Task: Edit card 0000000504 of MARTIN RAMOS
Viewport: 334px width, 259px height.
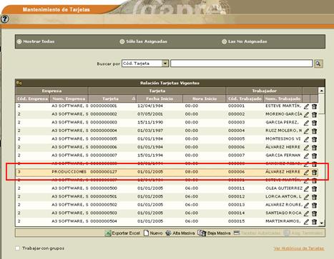Action: pyautogui.click(x=306, y=222)
